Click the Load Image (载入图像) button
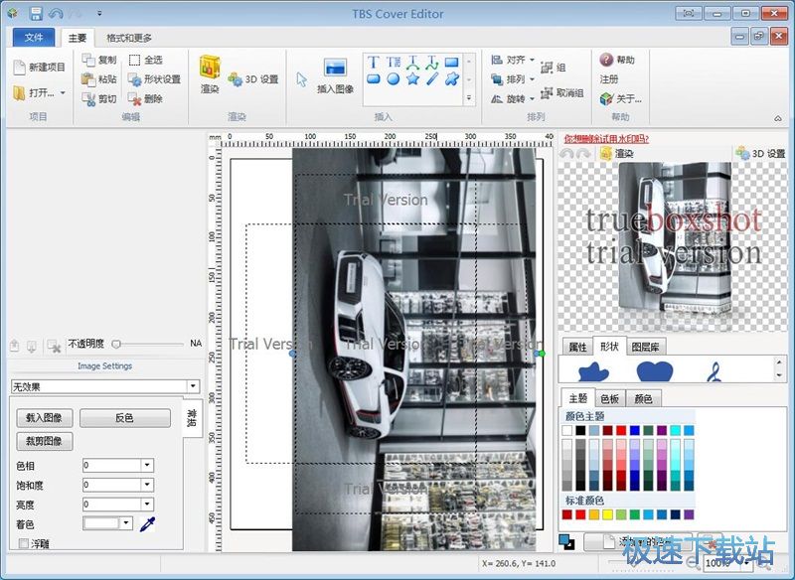 coord(45,418)
